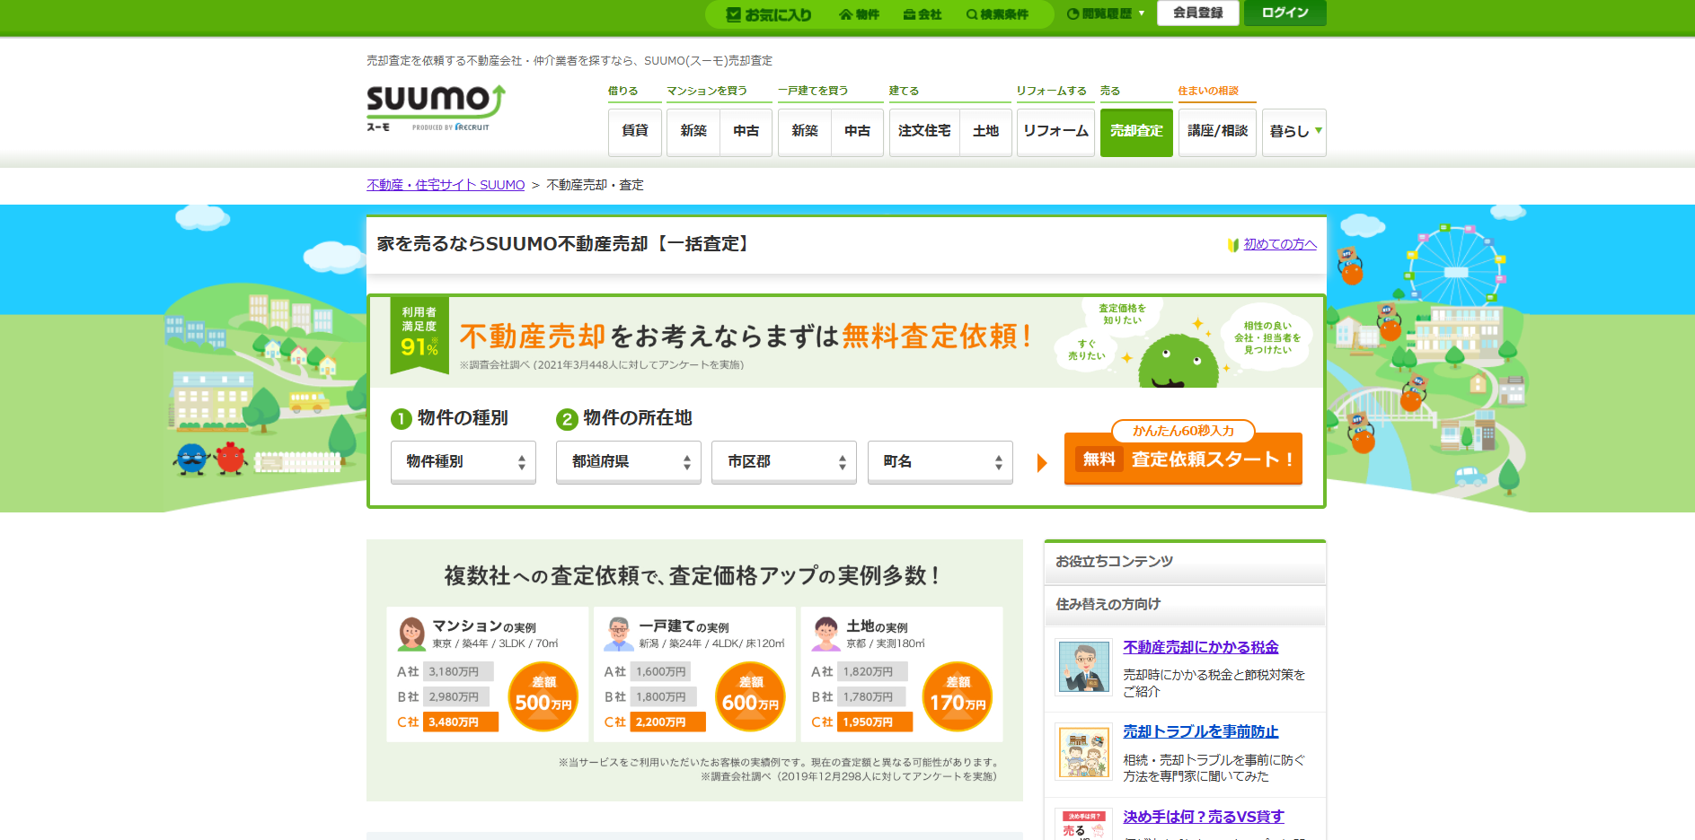Click the 家を売るならSUUMO不動産売却 page heading
1695x840 pixels.
[565, 244]
